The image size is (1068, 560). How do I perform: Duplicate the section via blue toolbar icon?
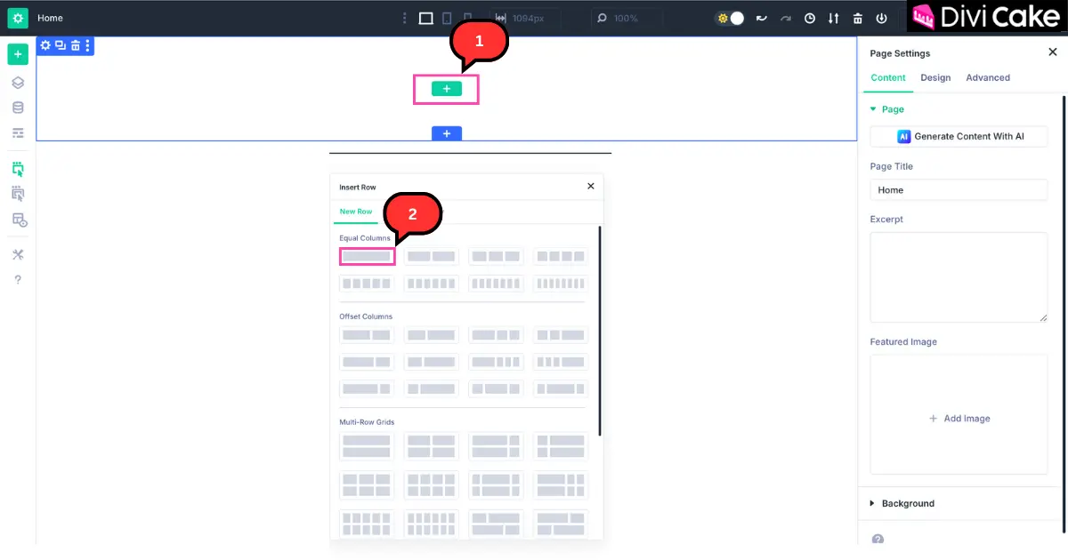(x=61, y=45)
